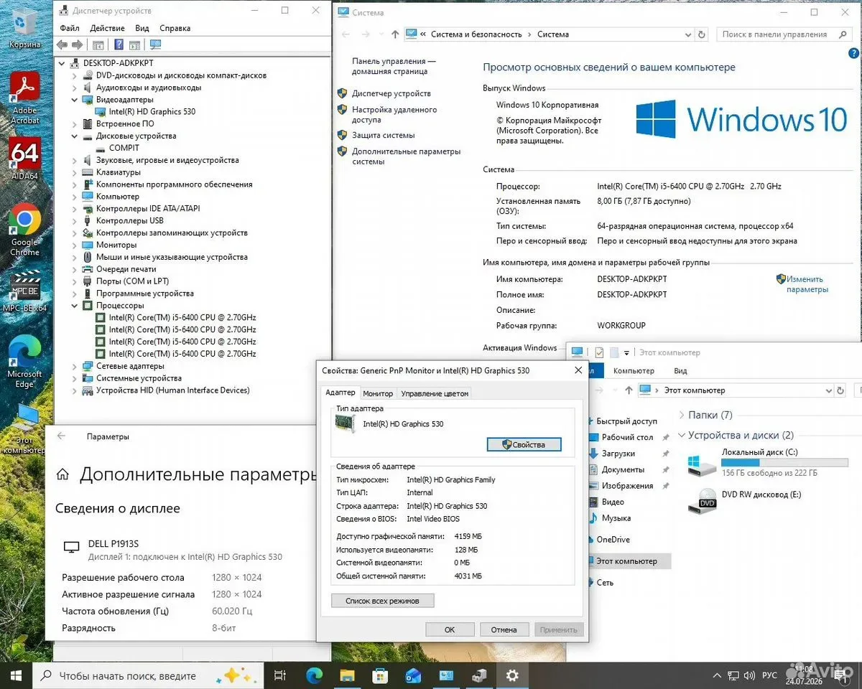Open the Microsoft Edge desktop icon
862x689 pixels.
(24, 362)
